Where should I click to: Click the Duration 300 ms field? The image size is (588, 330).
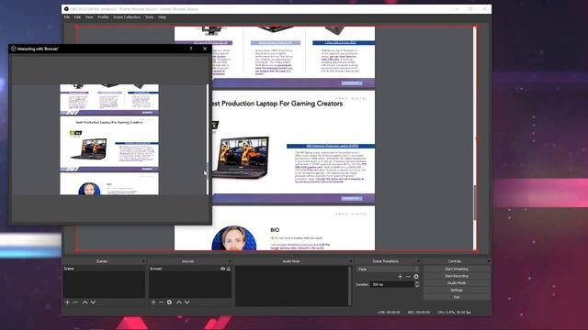click(x=392, y=284)
